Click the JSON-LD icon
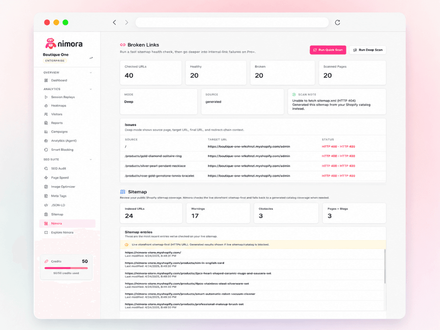The height and width of the screenshot is (330, 440). pyautogui.click(x=46, y=205)
